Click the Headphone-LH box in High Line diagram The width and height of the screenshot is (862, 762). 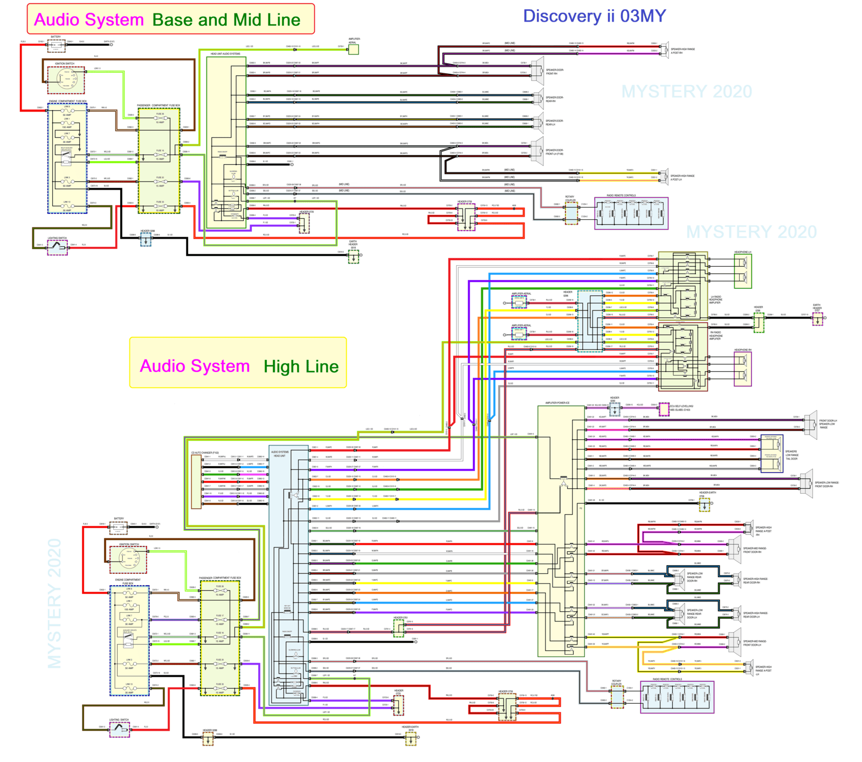[743, 271]
